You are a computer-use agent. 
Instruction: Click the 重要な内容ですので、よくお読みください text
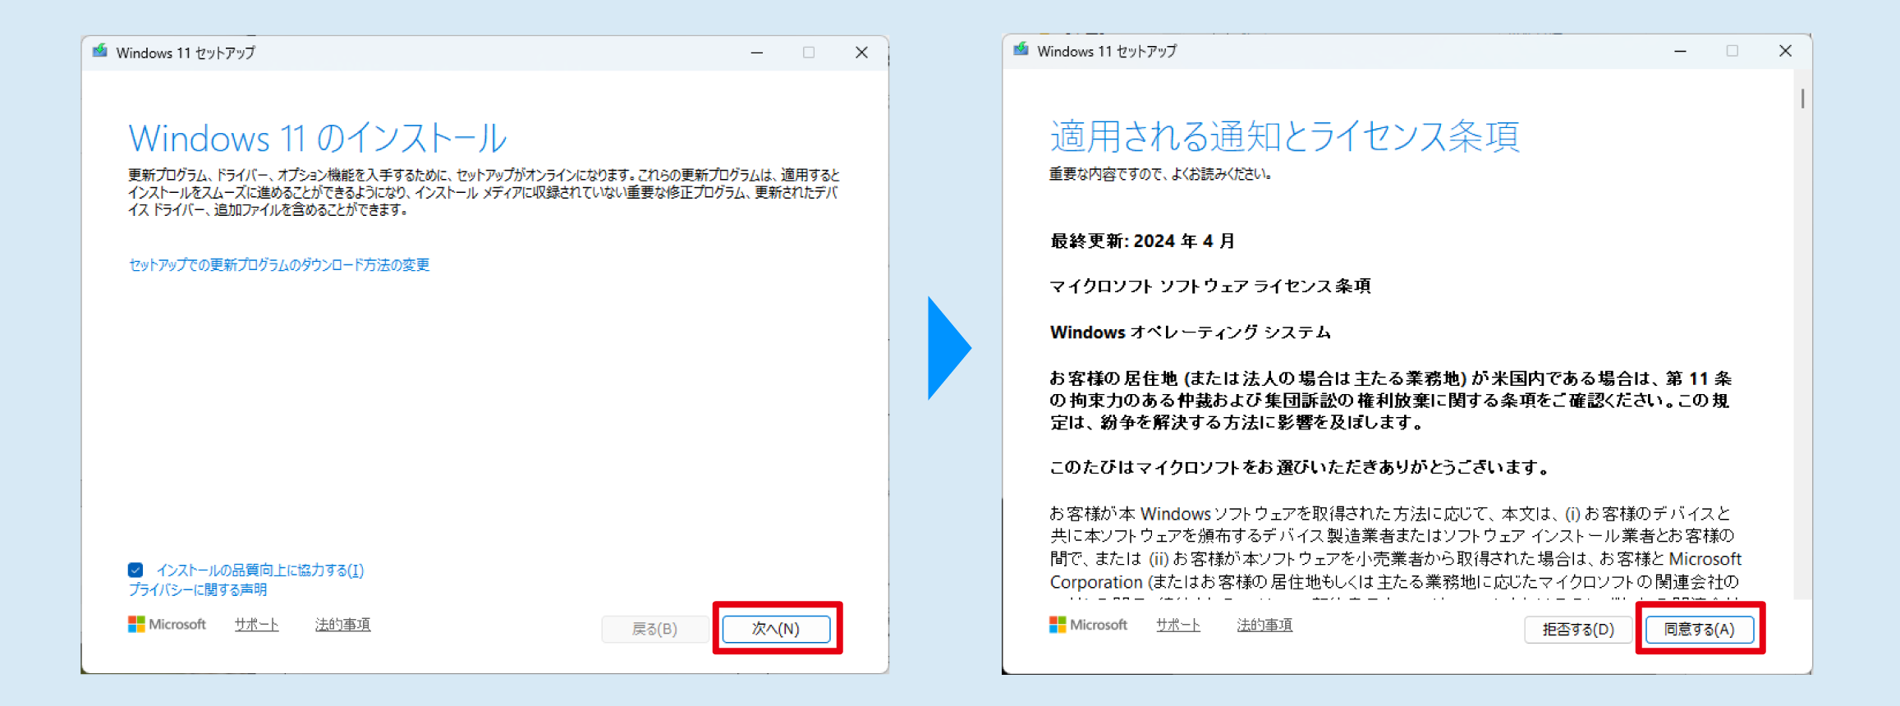[x=1160, y=174]
